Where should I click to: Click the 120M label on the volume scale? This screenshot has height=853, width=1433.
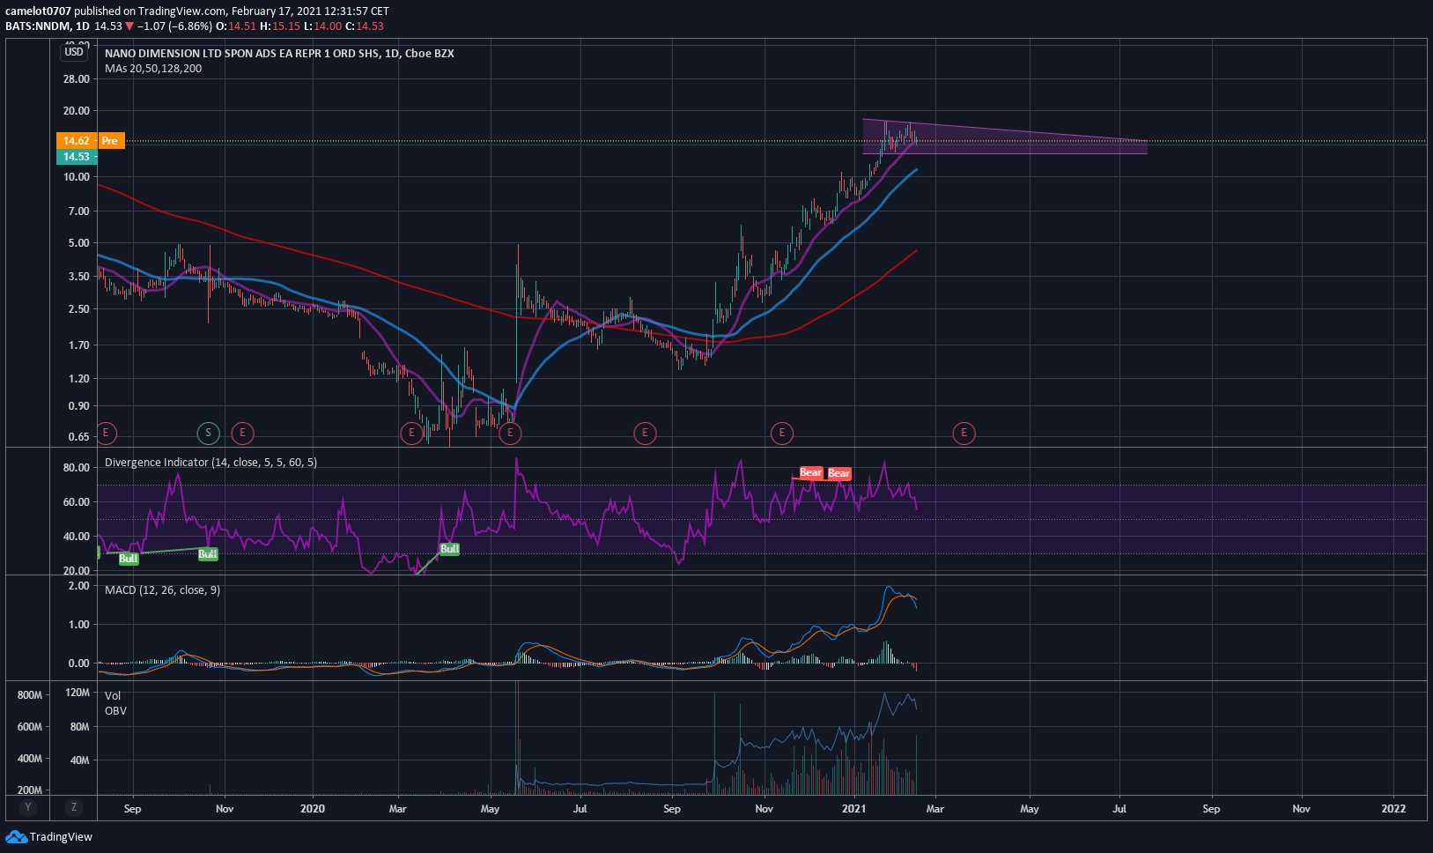point(78,693)
